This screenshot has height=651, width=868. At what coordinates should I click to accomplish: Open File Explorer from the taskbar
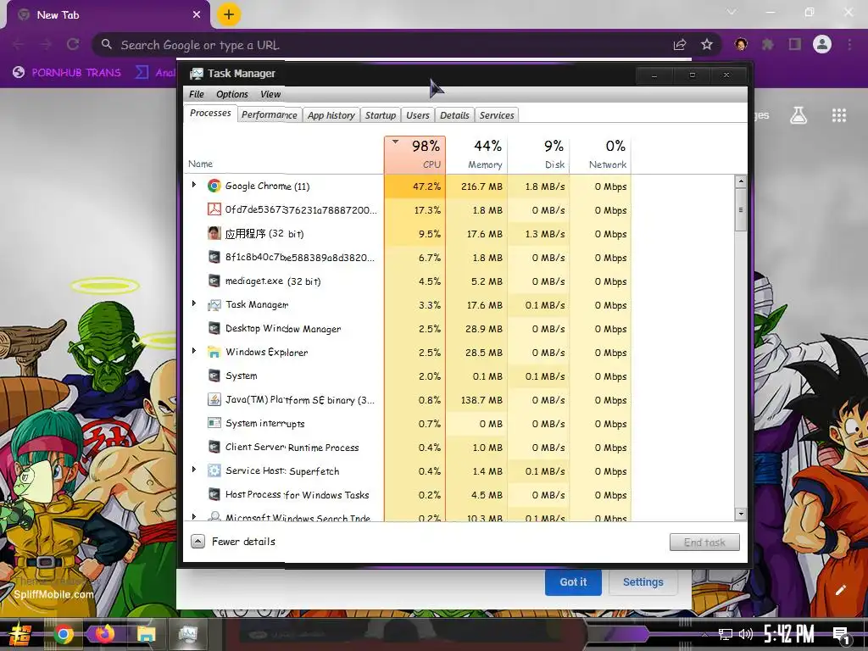click(x=146, y=634)
